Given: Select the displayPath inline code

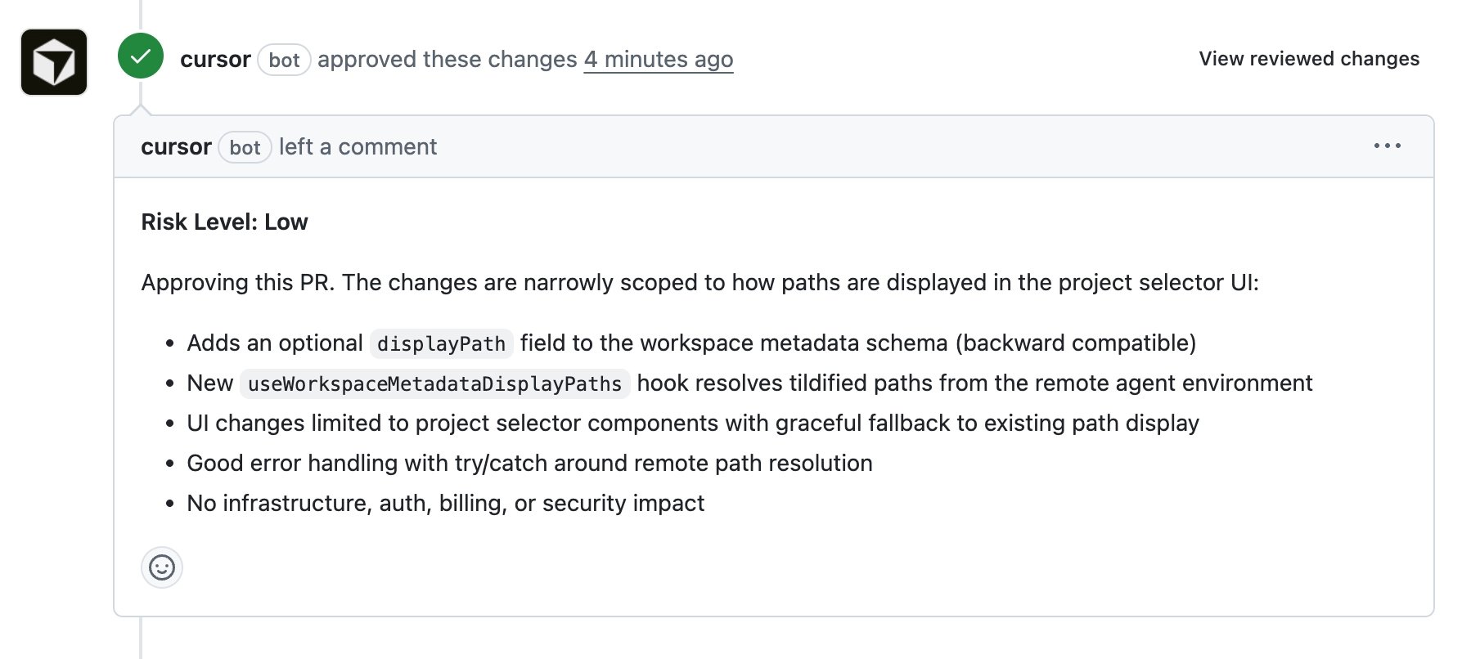Looking at the screenshot, I should pos(442,343).
